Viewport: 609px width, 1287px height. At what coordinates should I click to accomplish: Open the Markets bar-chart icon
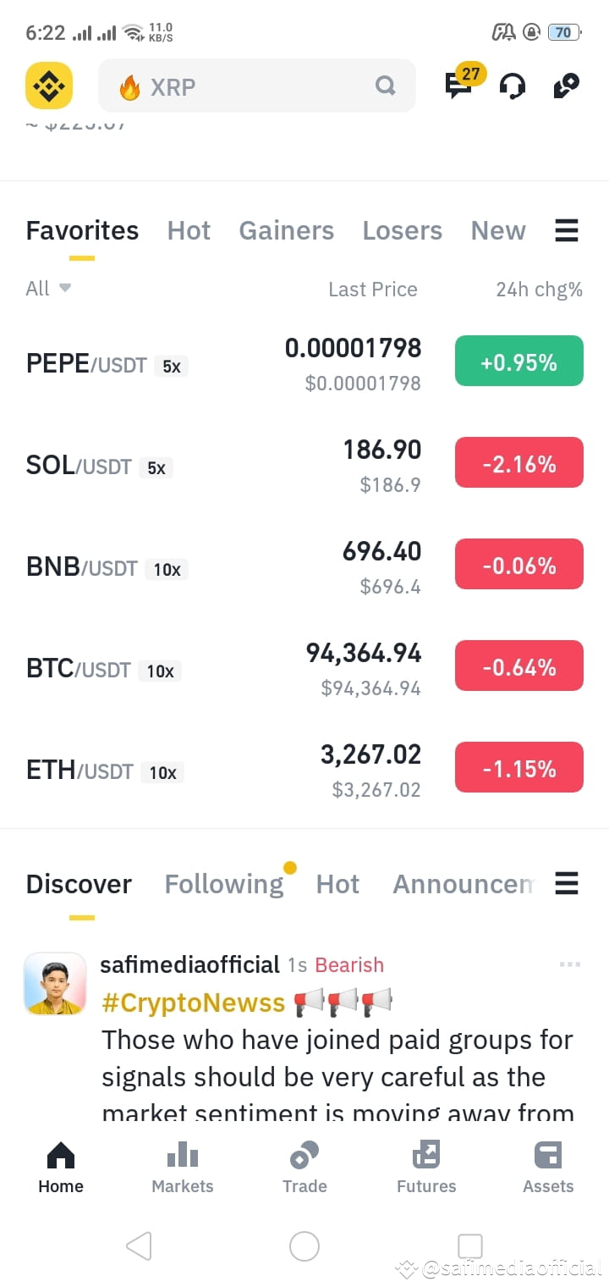click(183, 1155)
